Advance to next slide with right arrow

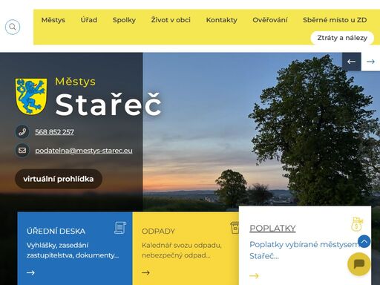pos(370,62)
